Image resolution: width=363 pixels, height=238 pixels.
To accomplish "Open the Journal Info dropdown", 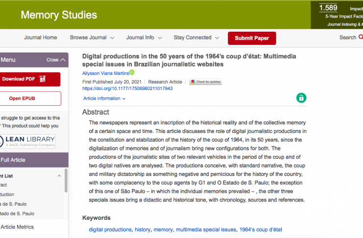I will (144, 38).
